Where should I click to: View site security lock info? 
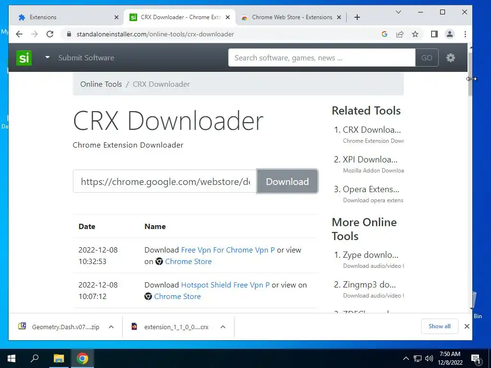(69, 34)
